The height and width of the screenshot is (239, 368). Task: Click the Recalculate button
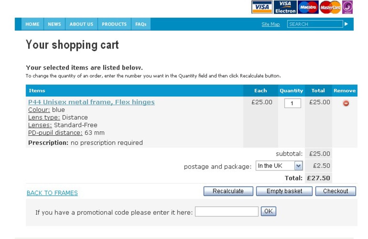click(x=228, y=191)
